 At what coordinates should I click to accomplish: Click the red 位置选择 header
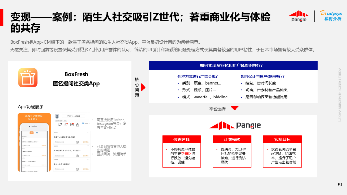tap(182, 139)
